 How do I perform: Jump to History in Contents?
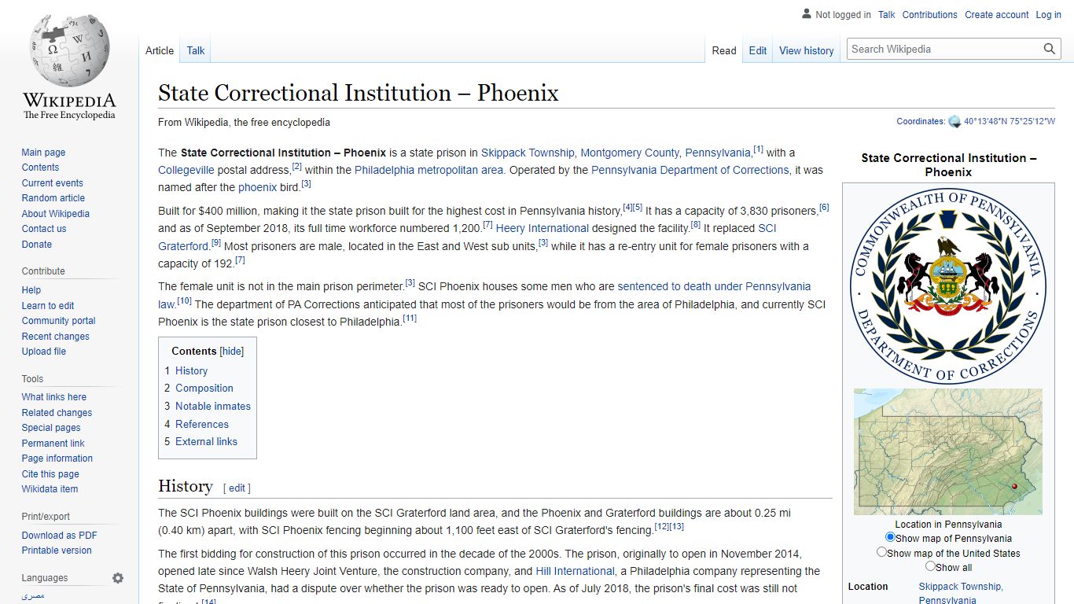coord(191,370)
